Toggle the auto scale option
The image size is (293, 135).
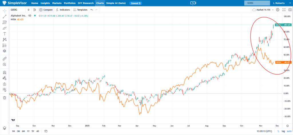pos(289,131)
